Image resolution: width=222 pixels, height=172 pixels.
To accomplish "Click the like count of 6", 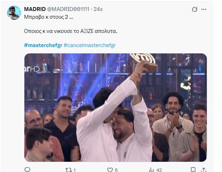I will click(116, 170).
